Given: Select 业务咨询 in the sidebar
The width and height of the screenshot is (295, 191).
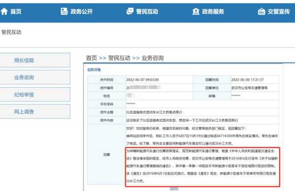Looking at the screenshot, I should pos(35,77).
